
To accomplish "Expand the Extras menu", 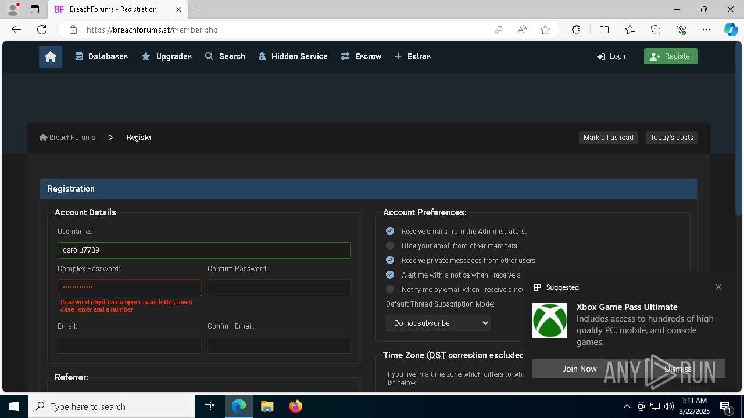I will [413, 56].
